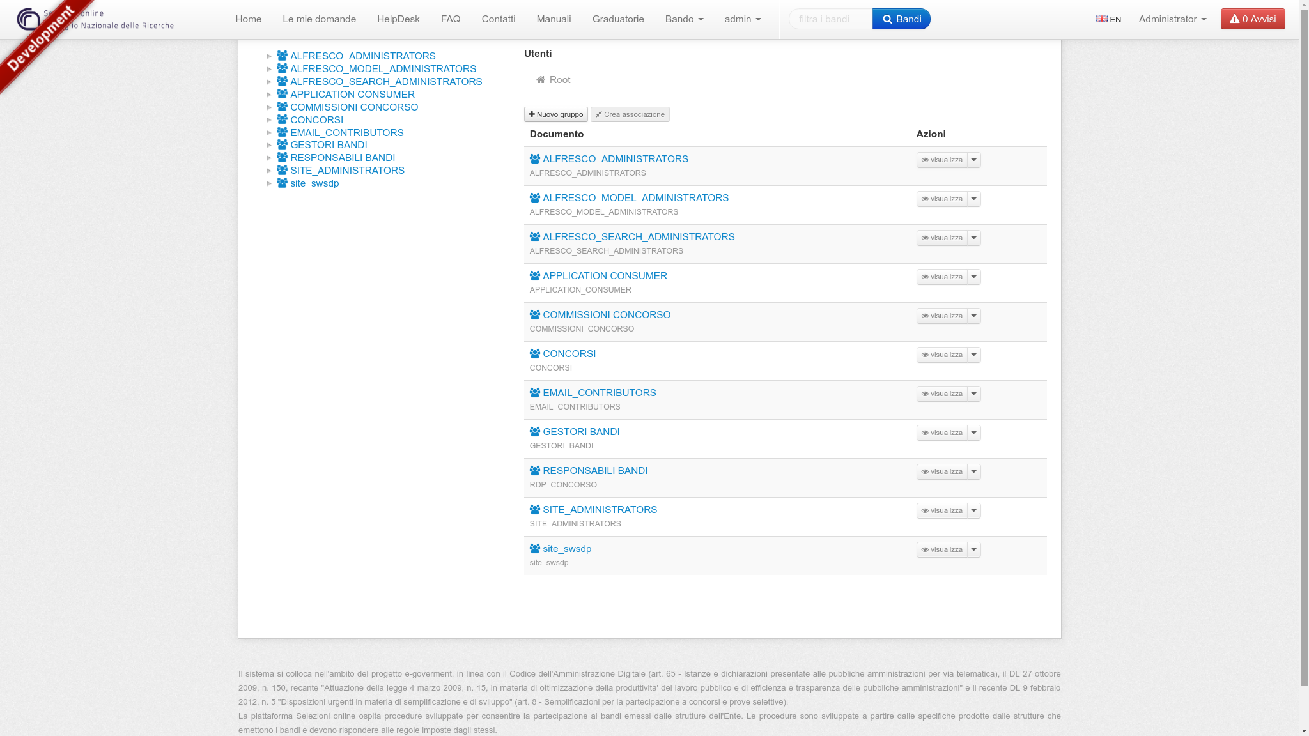Open the Bando menu
1309x736 pixels.
coord(684,19)
